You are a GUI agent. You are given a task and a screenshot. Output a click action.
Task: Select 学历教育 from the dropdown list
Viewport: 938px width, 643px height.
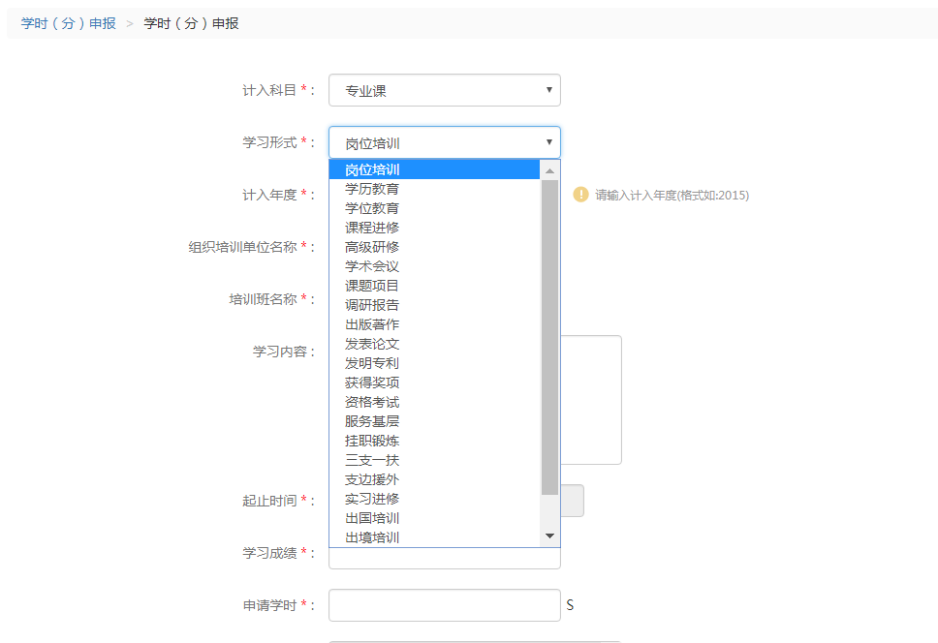tap(372, 189)
